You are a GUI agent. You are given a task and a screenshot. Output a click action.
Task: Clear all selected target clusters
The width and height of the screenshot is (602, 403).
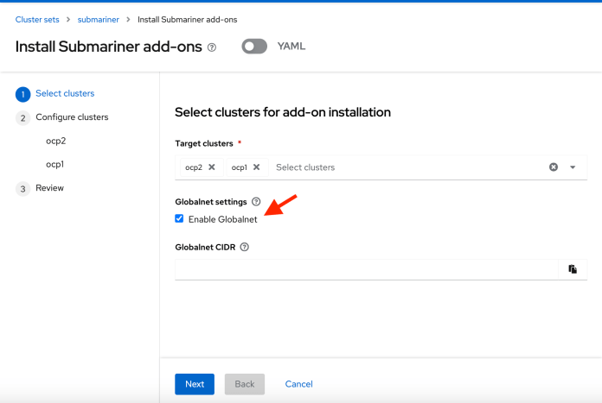pyautogui.click(x=554, y=167)
